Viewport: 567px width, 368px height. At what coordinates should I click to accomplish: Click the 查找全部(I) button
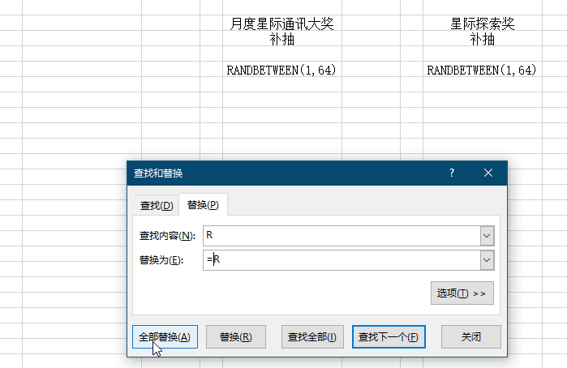tap(312, 337)
